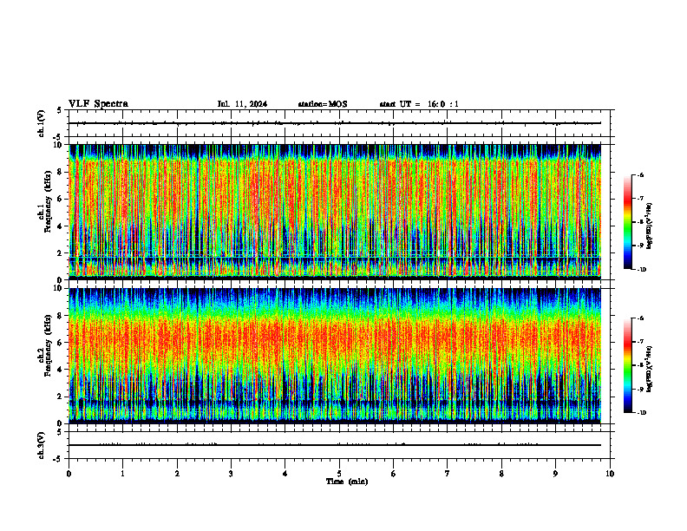Click the ch.3 voltage waveform trace
Image resolution: width=687 pixels, height=531 pixels.
coord(335,445)
